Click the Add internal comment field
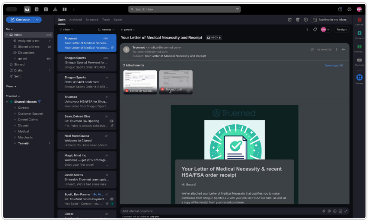The height and width of the screenshot is (222, 368). click(x=221, y=211)
